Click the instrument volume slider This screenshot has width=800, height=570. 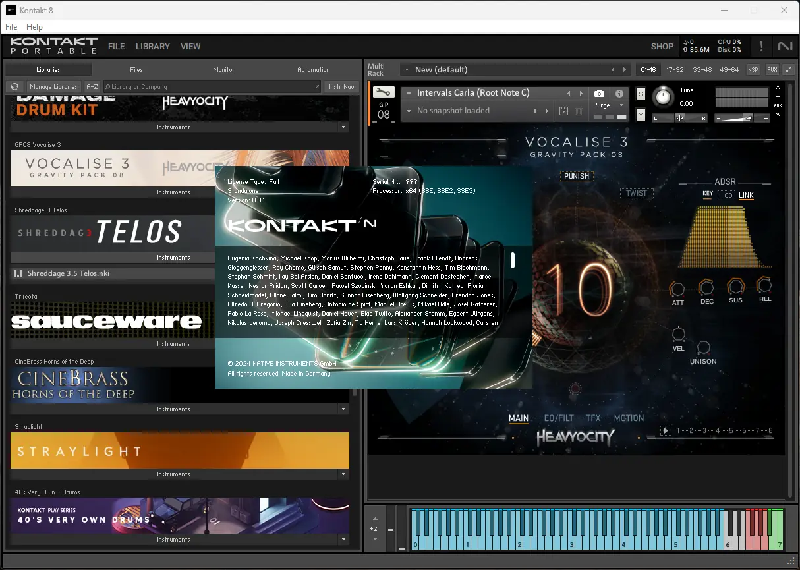tap(742, 118)
